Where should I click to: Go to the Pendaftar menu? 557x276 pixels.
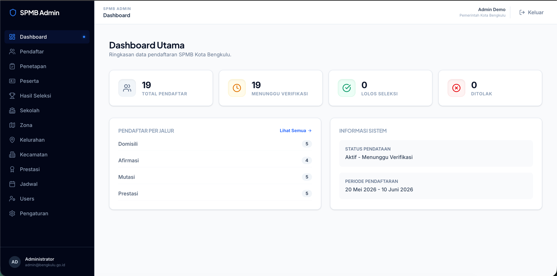[x=47, y=51]
